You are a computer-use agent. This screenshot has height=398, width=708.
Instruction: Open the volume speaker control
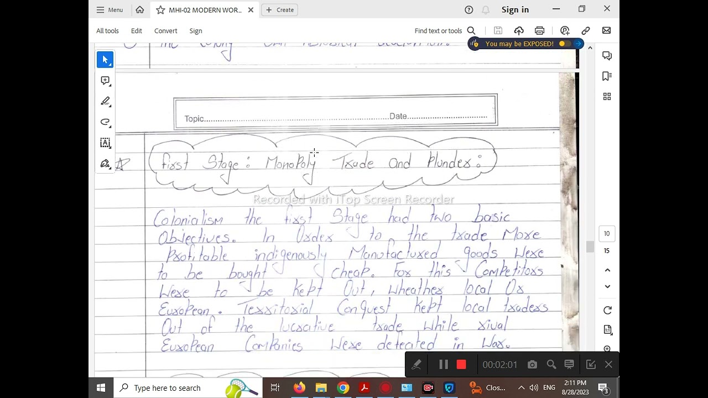pos(534,388)
